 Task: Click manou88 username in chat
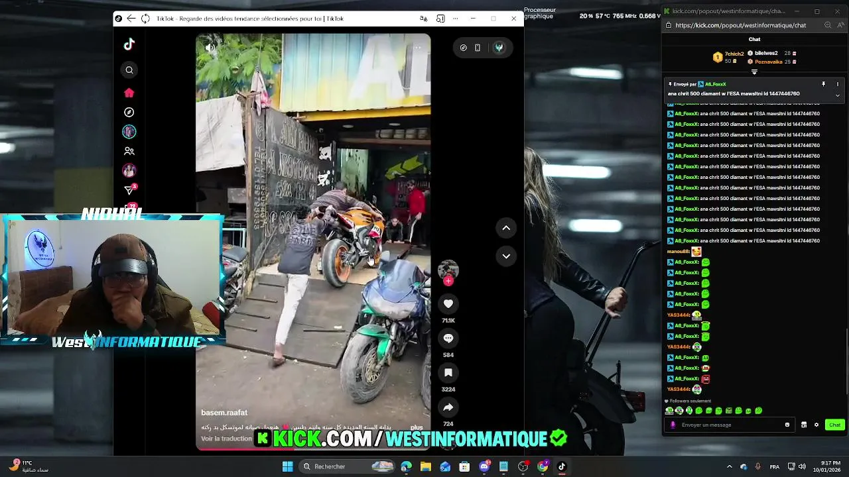(x=678, y=252)
